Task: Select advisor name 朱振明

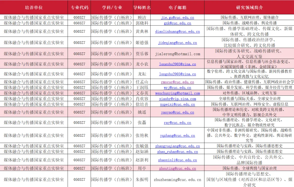Action: (142, 179)
